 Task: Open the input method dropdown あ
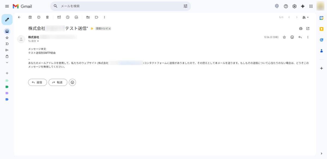tap(305, 17)
